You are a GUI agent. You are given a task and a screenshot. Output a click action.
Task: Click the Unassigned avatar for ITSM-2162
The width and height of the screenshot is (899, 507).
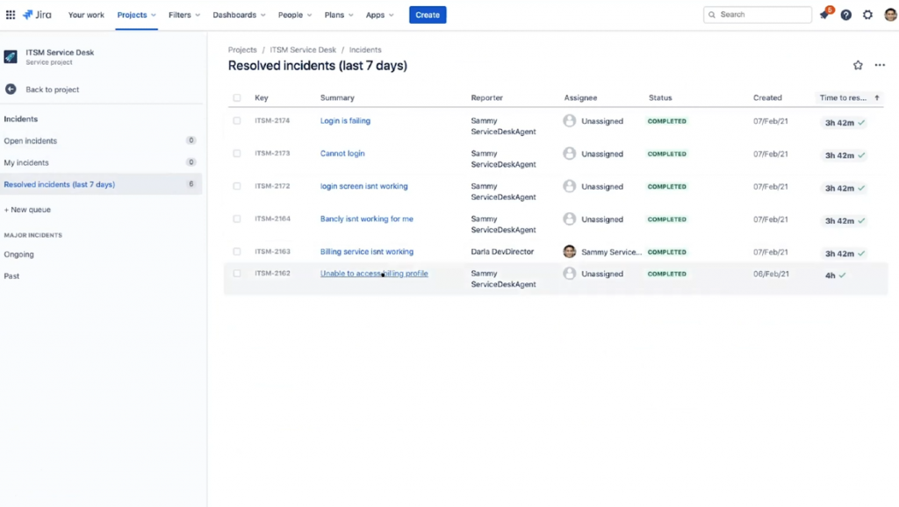pyautogui.click(x=569, y=274)
